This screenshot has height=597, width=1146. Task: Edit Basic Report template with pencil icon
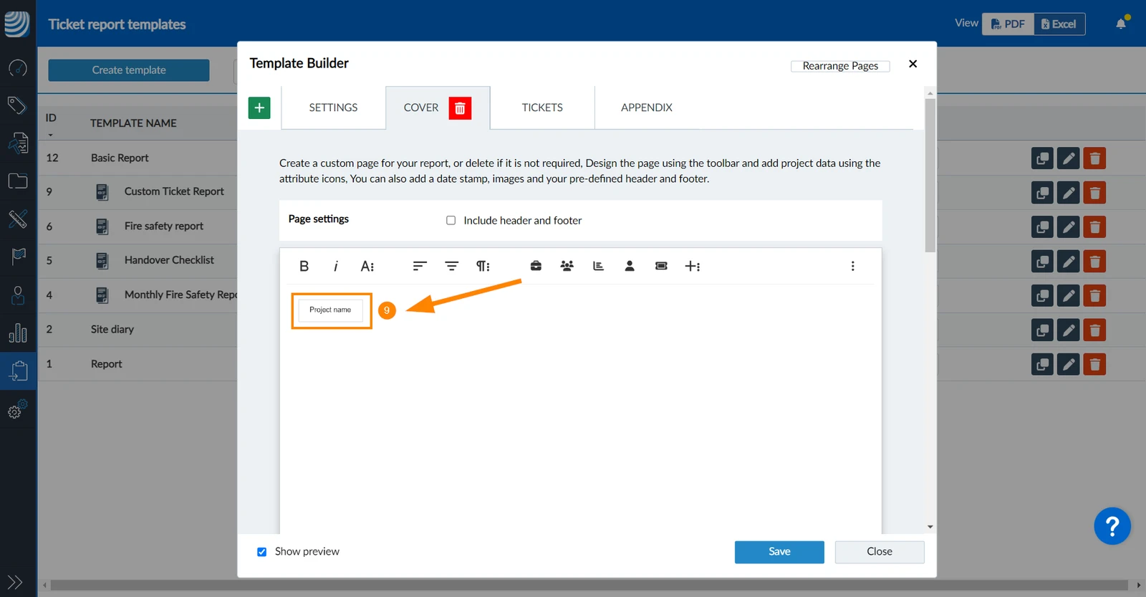coord(1068,158)
